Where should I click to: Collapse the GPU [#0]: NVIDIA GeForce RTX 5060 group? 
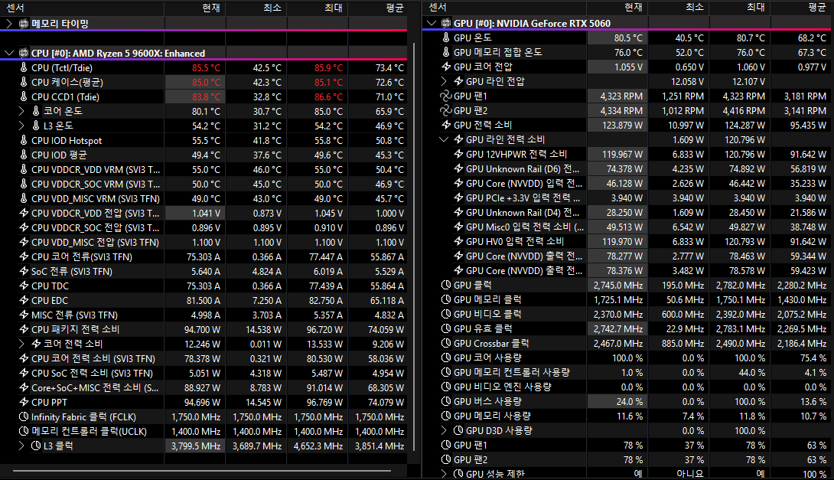tap(432, 23)
